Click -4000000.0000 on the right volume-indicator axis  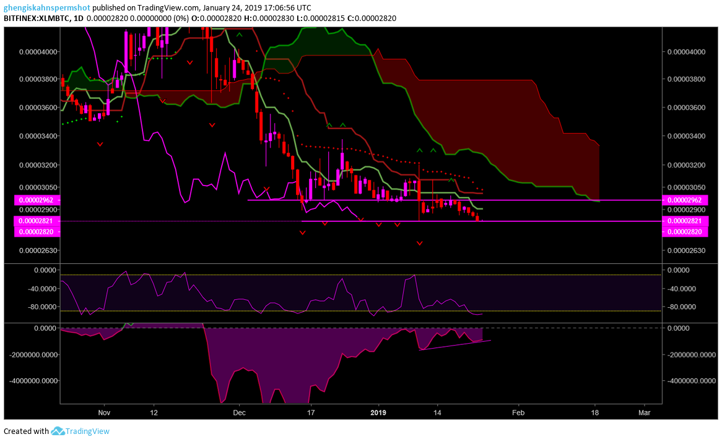(692, 381)
